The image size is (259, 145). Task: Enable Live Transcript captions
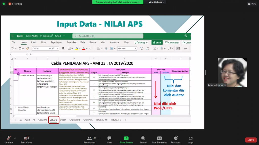[159, 140]
